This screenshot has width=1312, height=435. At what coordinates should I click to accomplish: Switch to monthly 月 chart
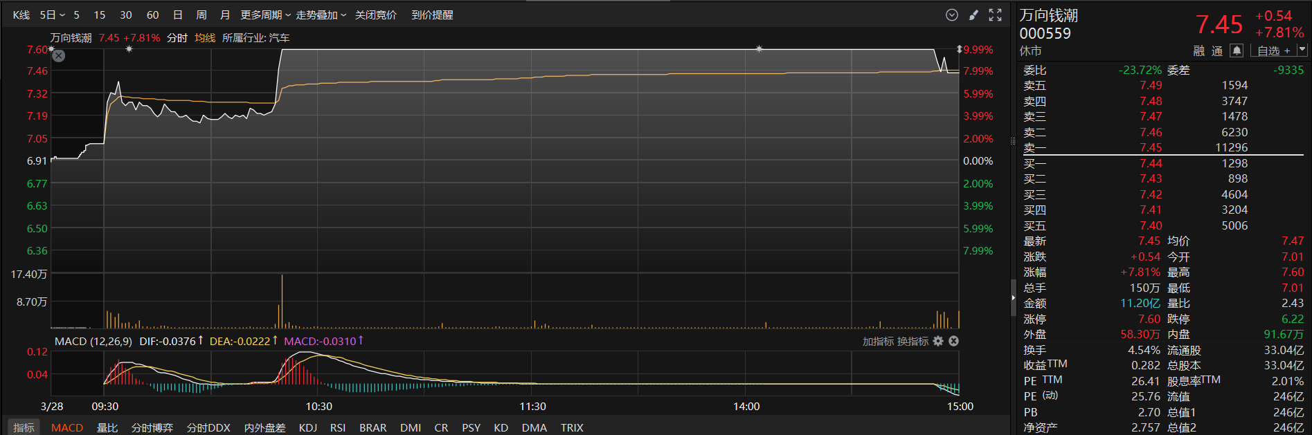point(225,15)
